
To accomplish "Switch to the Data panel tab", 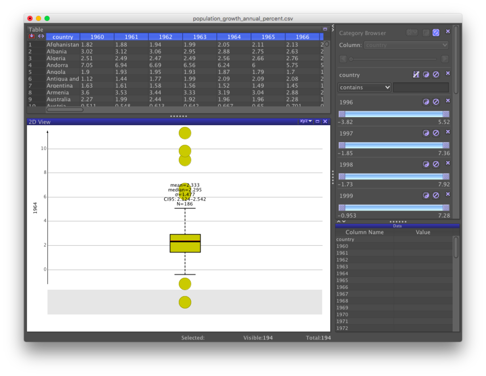I will pyautogui.click(x=397, y=226).
